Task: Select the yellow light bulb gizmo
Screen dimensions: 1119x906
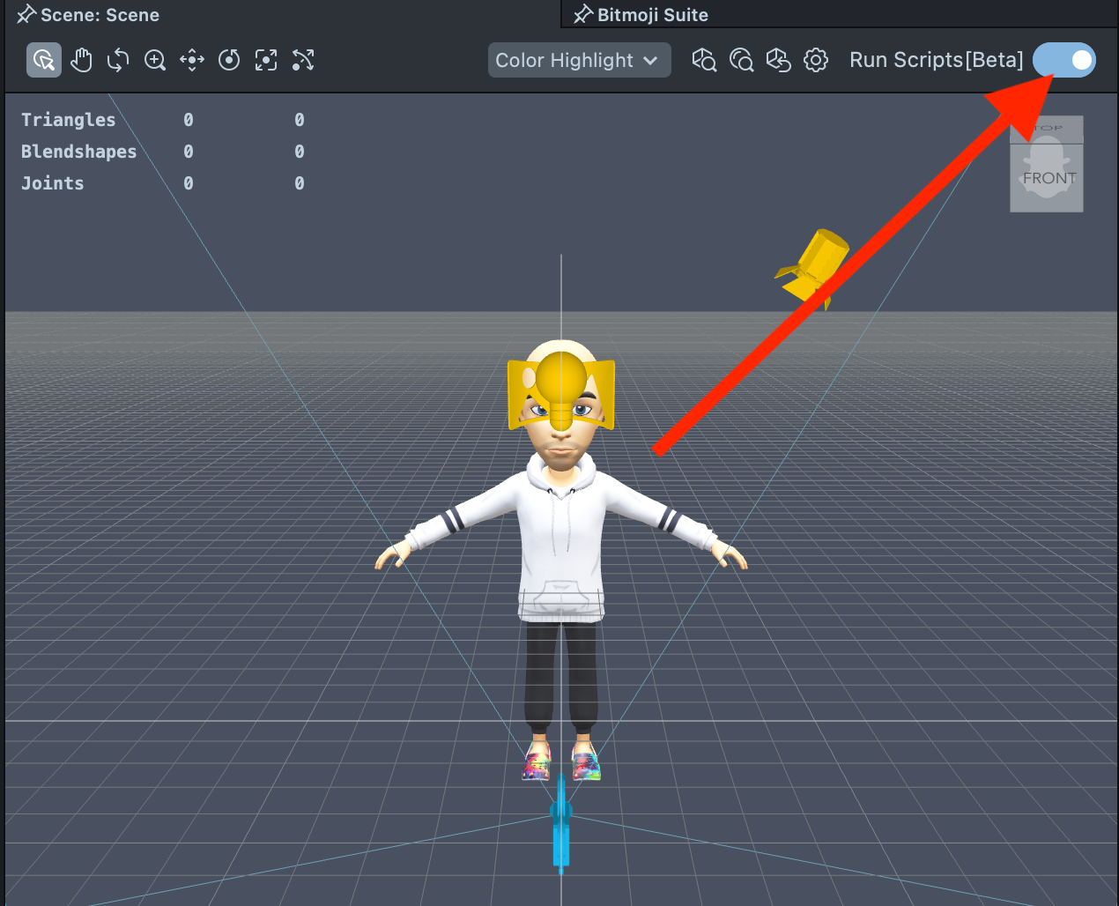Action: tap(561, 386)
